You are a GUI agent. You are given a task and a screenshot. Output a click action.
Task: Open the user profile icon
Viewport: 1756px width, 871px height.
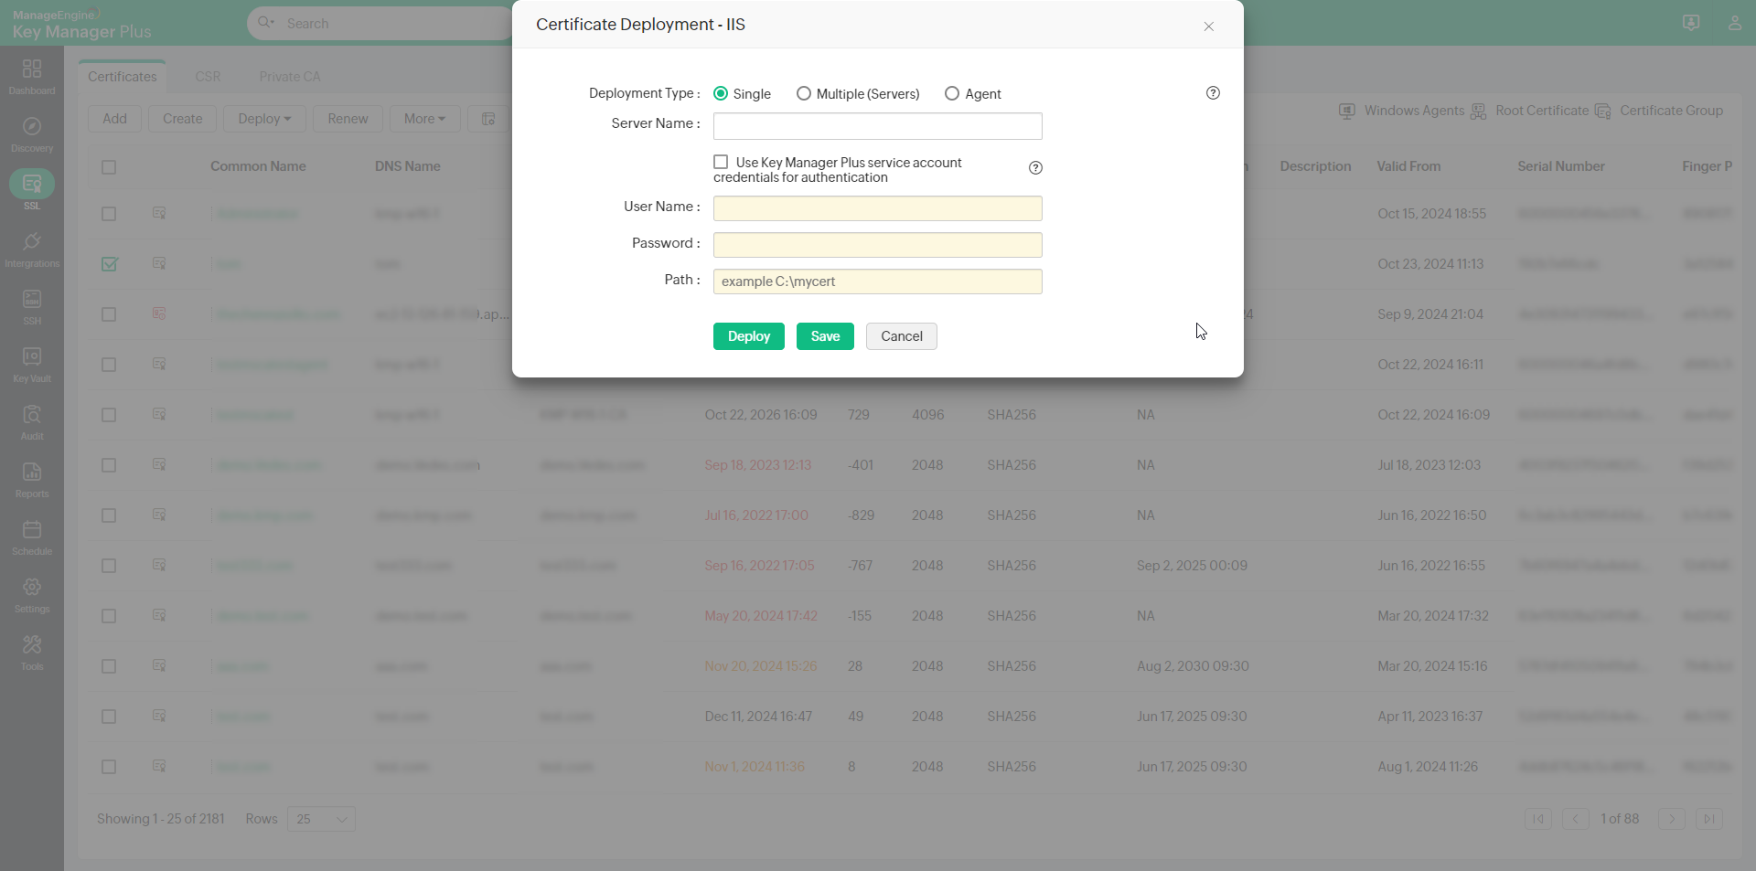click(1734, 23)
